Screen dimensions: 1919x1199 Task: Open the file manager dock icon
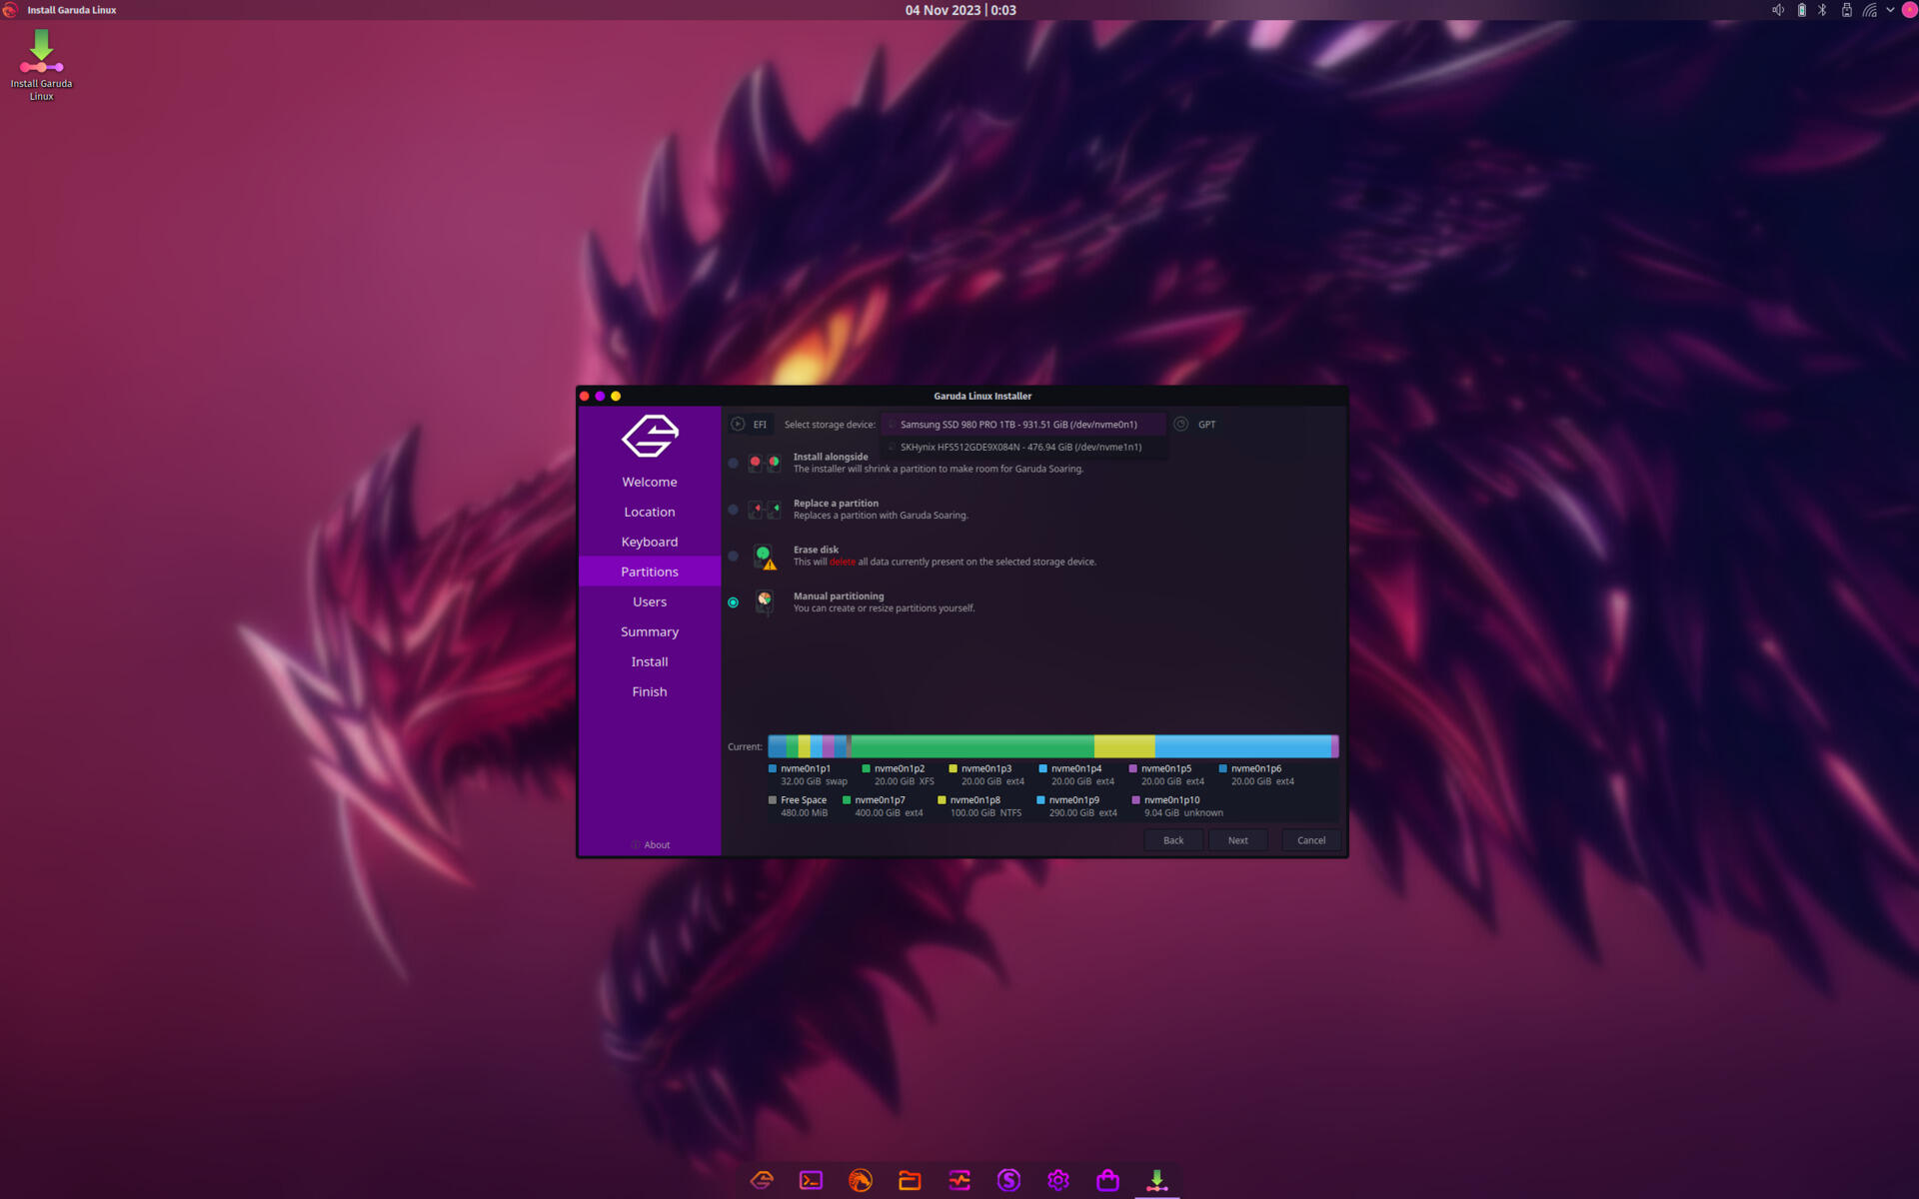pyautogui.click(x=910, y=1180)
